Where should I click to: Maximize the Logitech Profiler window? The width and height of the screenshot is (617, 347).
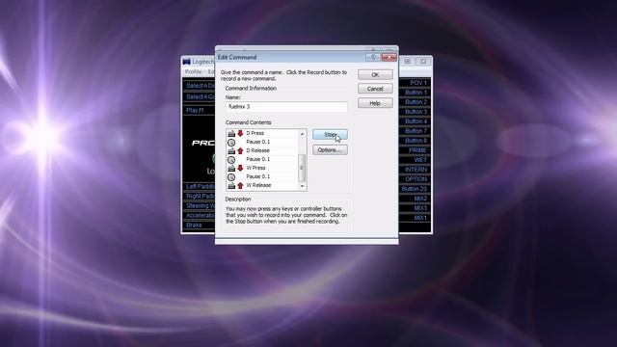click(x=408, y=62)
